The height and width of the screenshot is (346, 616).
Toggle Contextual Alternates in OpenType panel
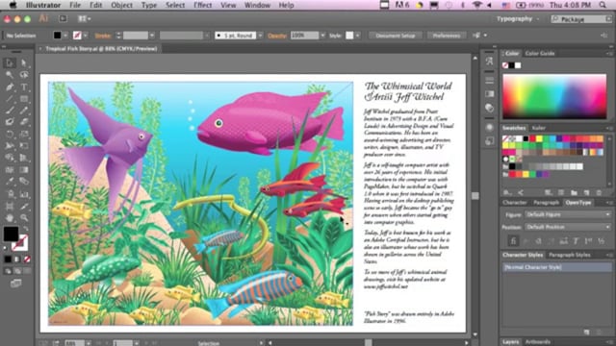526,241
